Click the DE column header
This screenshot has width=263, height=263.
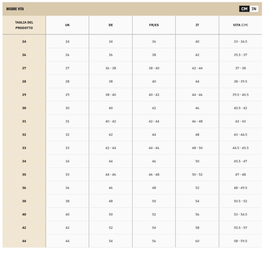[111, 25]
